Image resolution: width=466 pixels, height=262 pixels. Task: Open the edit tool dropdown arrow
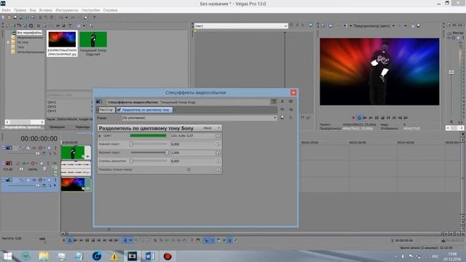(x=130, y=240)
